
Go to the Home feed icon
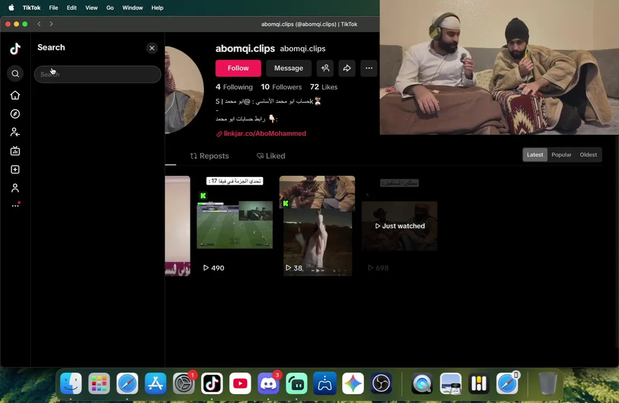click(15, 95)
